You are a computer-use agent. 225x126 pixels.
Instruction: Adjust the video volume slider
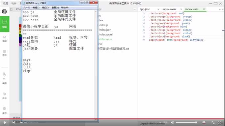186,122
